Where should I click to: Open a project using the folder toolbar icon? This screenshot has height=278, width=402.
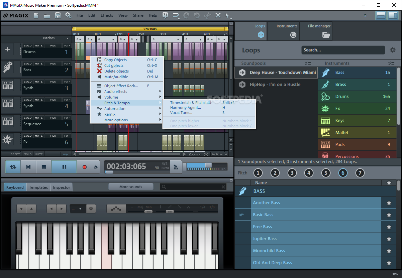(47, 15)
